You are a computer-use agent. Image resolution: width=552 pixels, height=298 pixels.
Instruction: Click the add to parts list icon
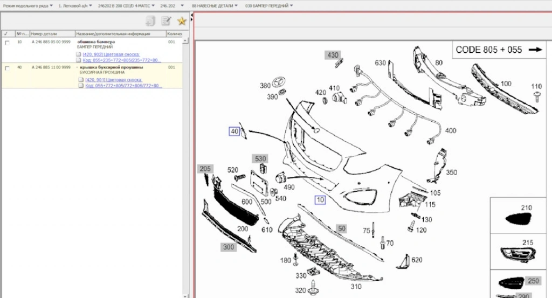tap(150, 21)
